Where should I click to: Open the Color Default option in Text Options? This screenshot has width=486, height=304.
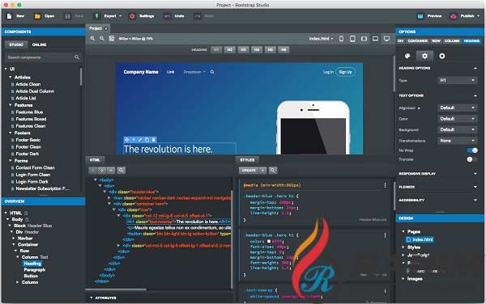(457, 119)
